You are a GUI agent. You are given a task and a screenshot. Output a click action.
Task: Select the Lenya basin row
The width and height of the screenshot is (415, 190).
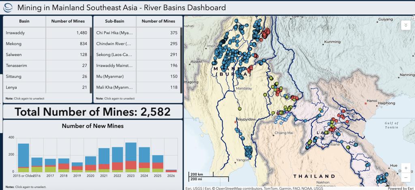click(47, 87)
